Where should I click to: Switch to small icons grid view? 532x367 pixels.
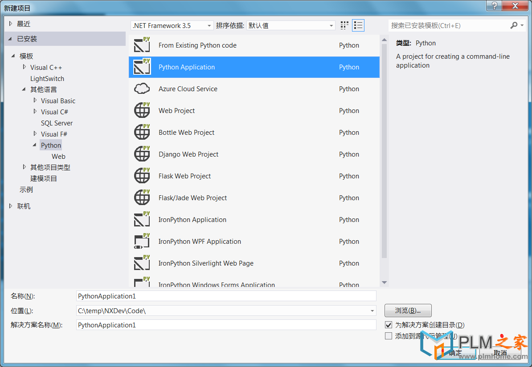point(344,25)
